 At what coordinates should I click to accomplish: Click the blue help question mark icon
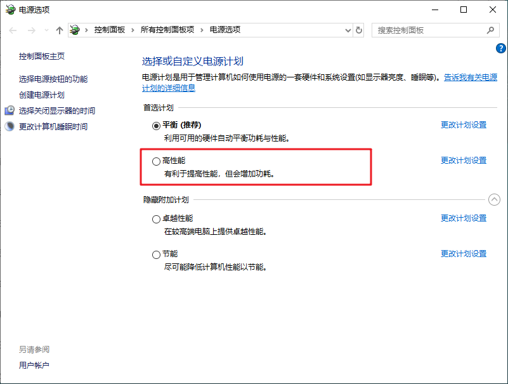[500, 48]
